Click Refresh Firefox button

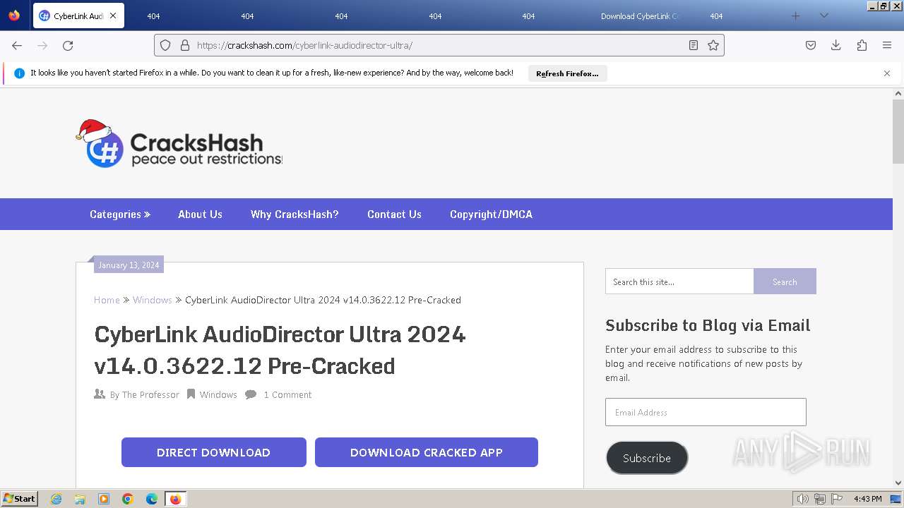[567, 73]
